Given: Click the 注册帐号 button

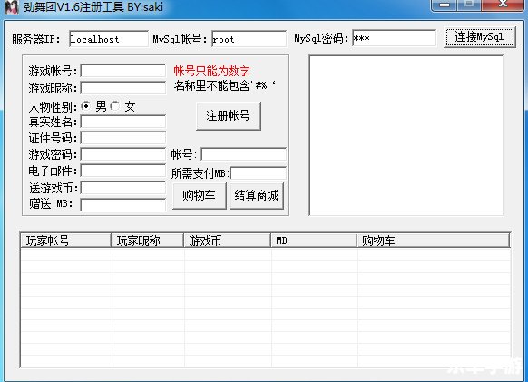Looking at the screenshot, I should 229,116.
